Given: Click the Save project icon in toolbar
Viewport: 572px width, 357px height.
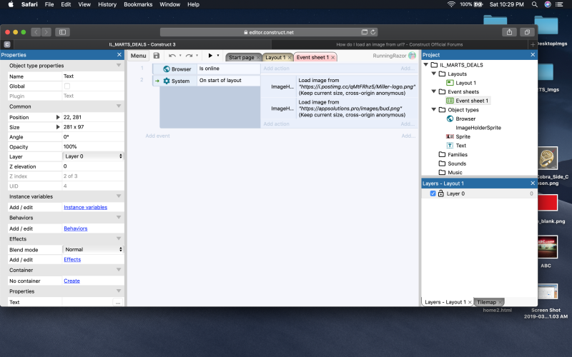Looking at the screenshot, I should (157, 56).
